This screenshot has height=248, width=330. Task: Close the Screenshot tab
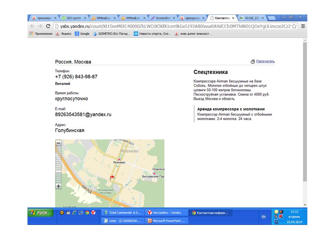tap(174, 18)
